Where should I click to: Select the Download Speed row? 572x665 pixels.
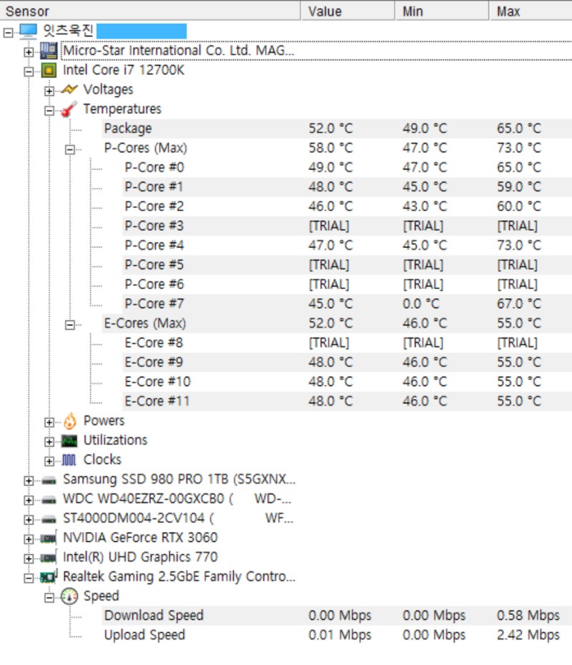click(154, 615)
